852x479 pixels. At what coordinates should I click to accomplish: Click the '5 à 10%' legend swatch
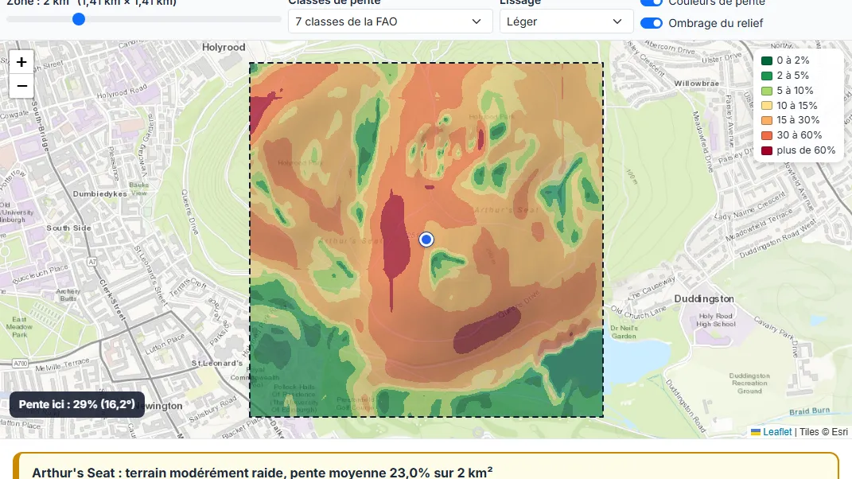point(767,91)
